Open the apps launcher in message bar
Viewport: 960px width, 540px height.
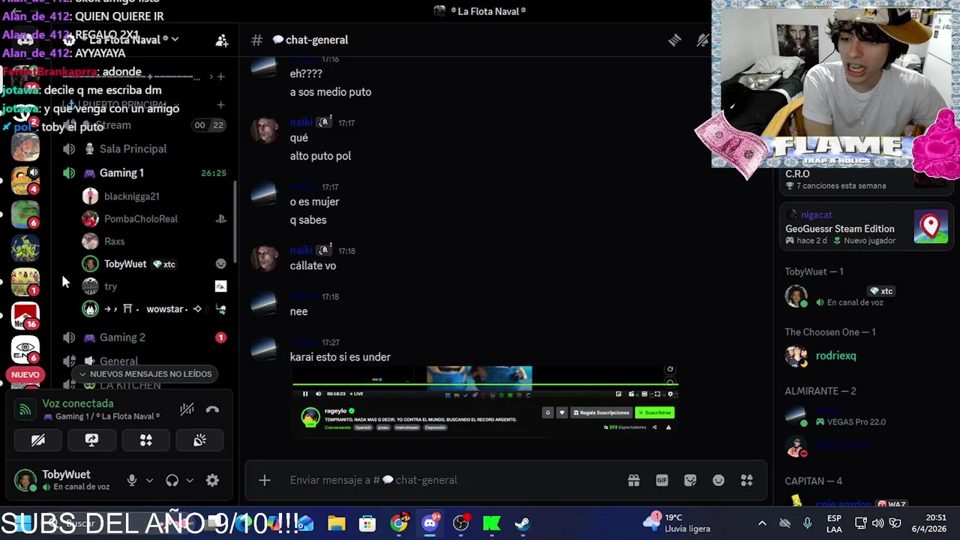coord(746,480)
